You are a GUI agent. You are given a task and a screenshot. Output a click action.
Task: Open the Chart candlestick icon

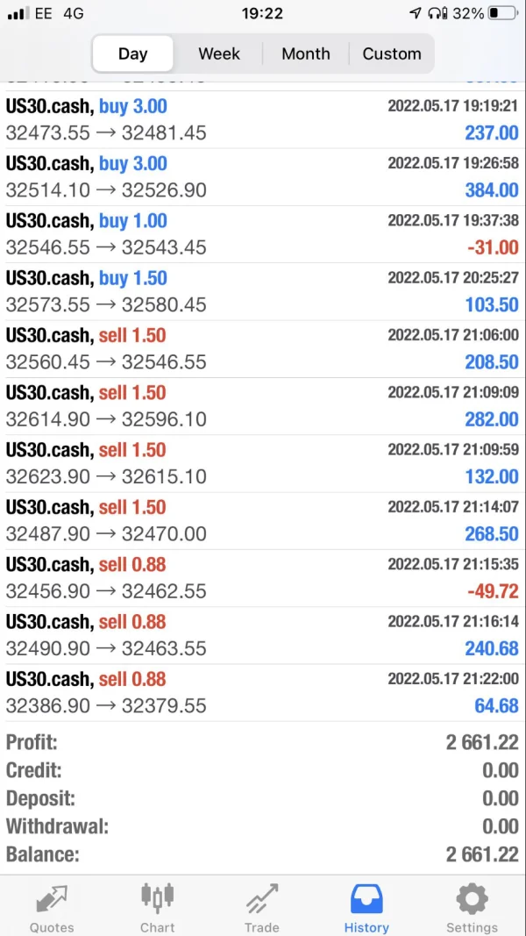[158, 897]
